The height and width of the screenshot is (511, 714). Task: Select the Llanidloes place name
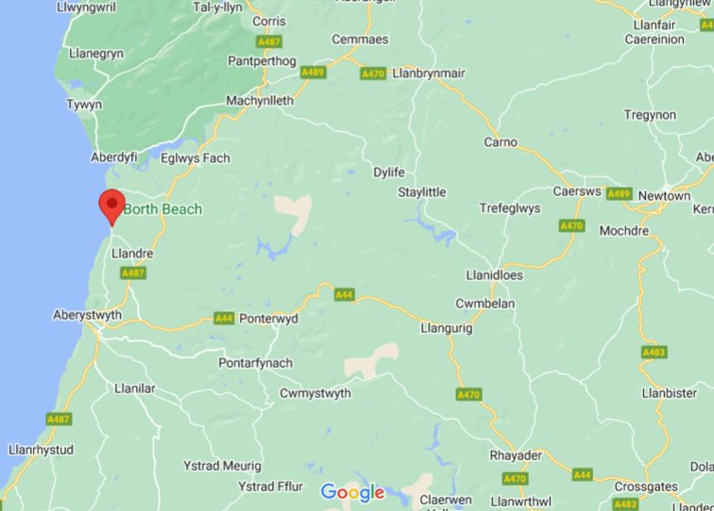click(495, 275)
